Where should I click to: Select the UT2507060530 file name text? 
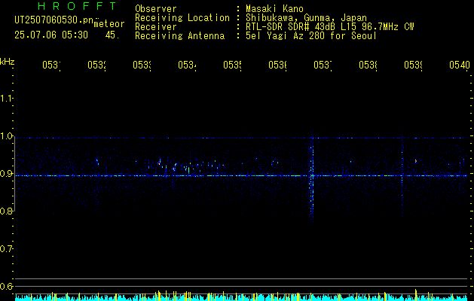[x=54, y=20]
